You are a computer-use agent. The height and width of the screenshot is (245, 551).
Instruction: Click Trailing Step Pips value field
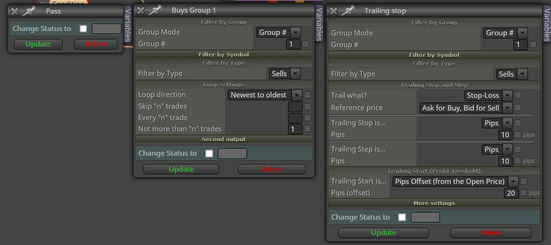tap(505, 161)
